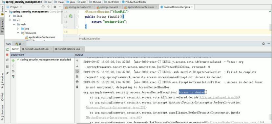Refresh deployment status icon
Screen dimensions: 272x124
(x=13, y=71)
